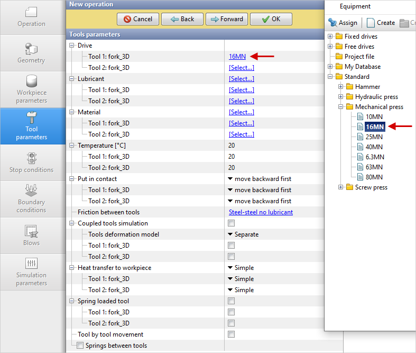The width and height of the screenshot is (416, 353).
Task: Switch to the Operation tab
Action: pos(31,17)
